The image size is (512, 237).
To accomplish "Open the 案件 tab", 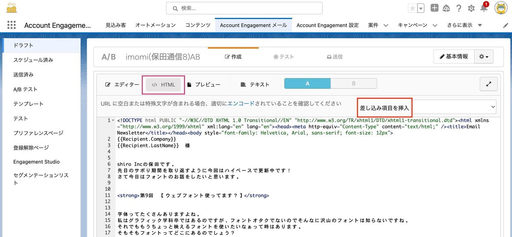I will pyautogui.click(x=373, y=25).
